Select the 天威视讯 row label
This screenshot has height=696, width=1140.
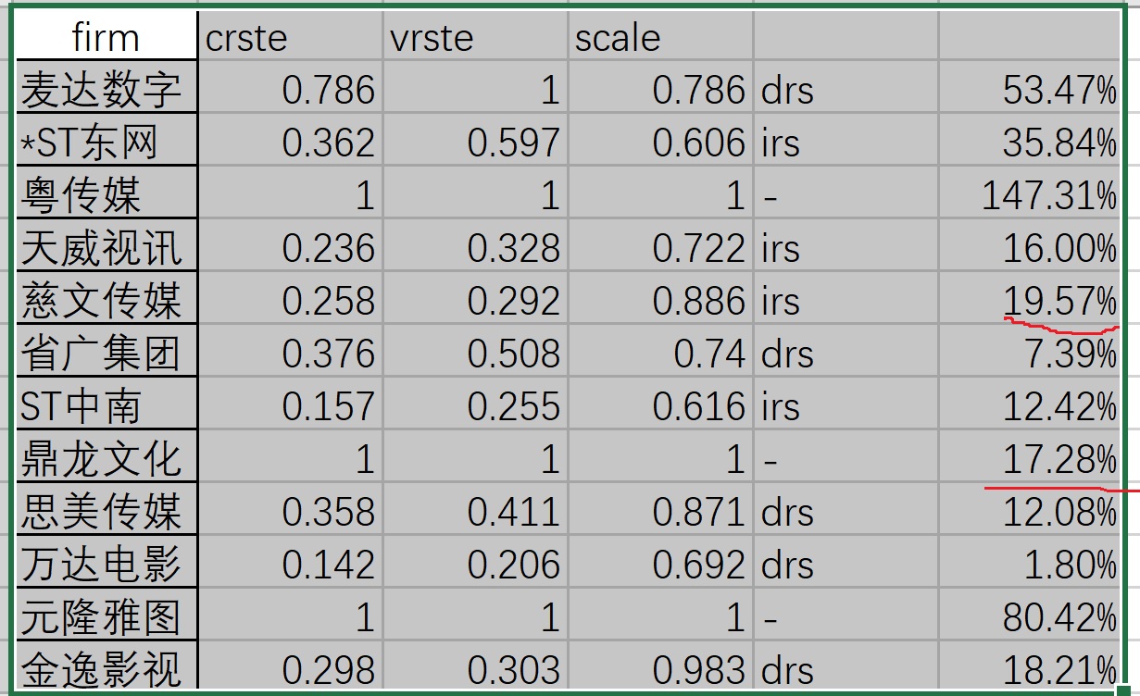point(106,248)
